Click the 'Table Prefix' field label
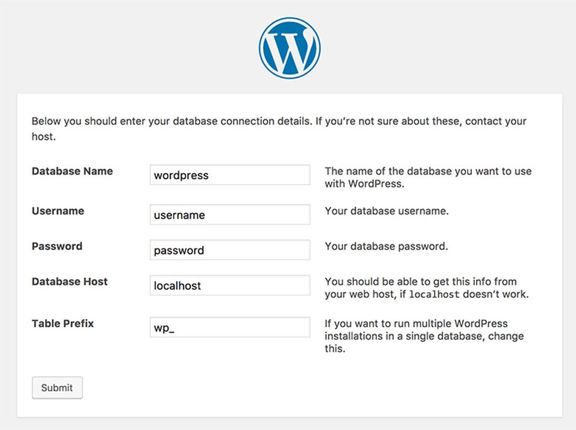Image resolution: width=576 pixels, height=430 pixels. 63,324
